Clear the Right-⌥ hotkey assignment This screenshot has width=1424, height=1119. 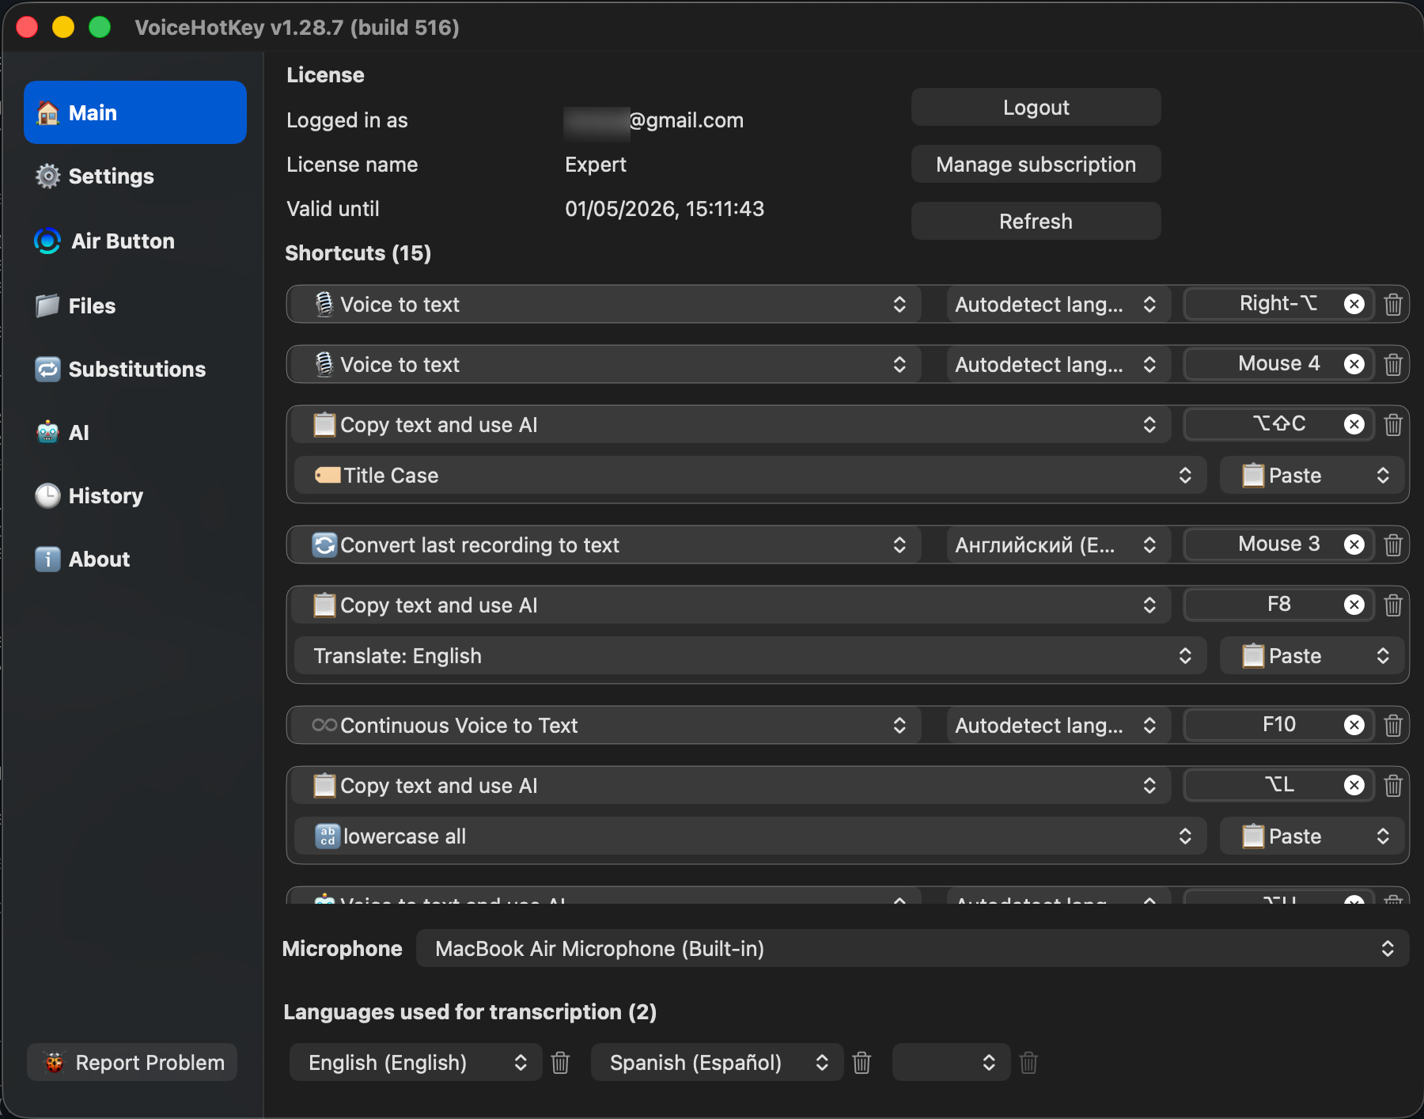(1354, 304)
